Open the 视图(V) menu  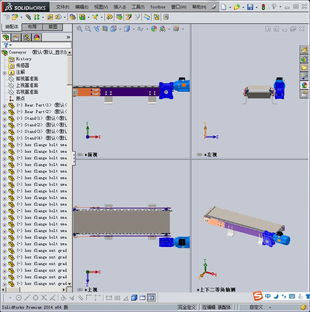(101, 7)
